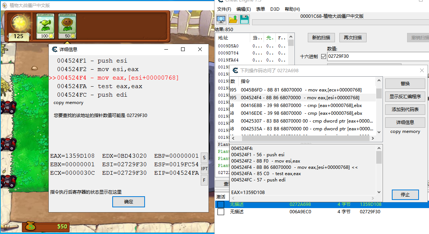Image resolution: width=429 pixels, height=234 pixels.
Task: Open the process selector monitor icon
Action: pos(221,20)
